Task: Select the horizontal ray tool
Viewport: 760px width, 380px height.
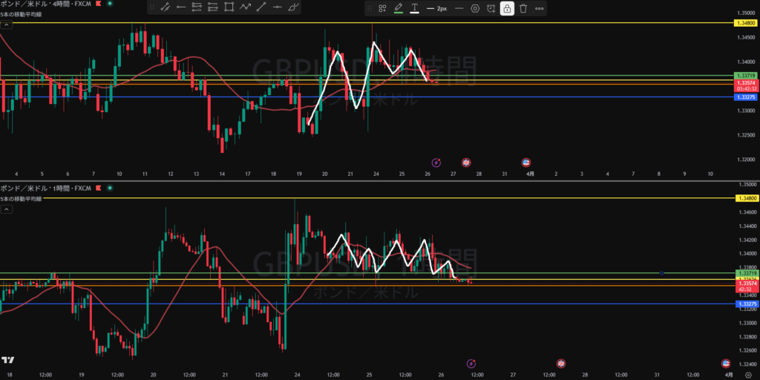Action: 180,8
